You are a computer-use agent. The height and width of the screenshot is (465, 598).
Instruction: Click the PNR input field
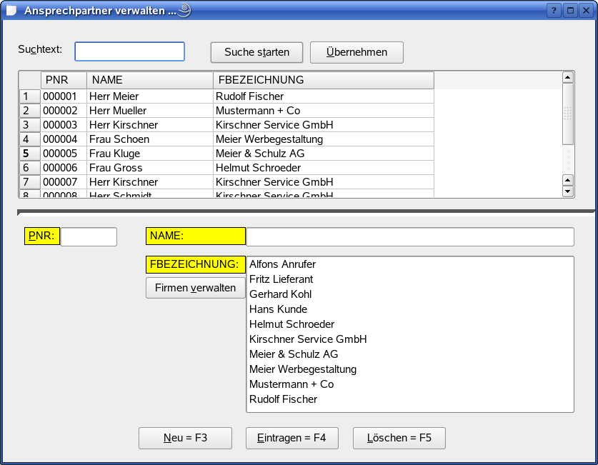pos(89,236)
